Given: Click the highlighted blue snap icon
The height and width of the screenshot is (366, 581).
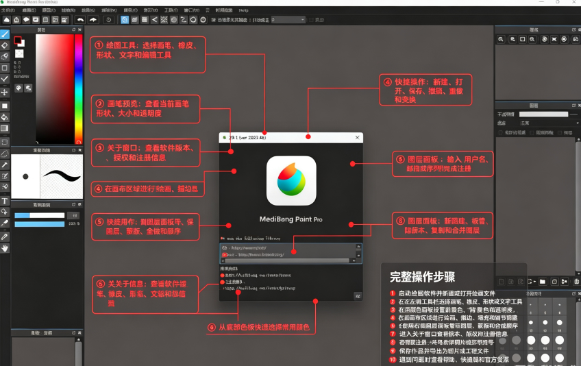Looking at the screenshot, I should pos(125,20).
